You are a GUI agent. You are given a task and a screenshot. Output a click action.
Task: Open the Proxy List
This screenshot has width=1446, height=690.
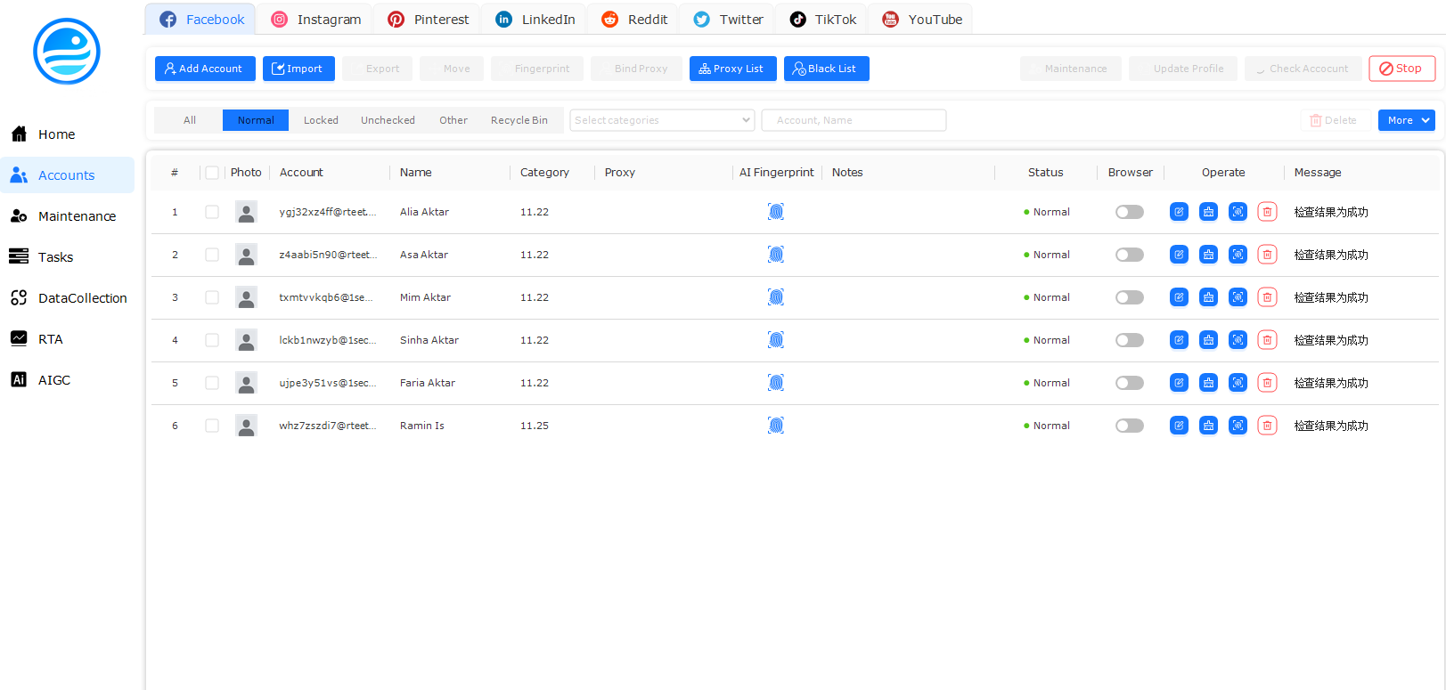(x=732, y=69)
